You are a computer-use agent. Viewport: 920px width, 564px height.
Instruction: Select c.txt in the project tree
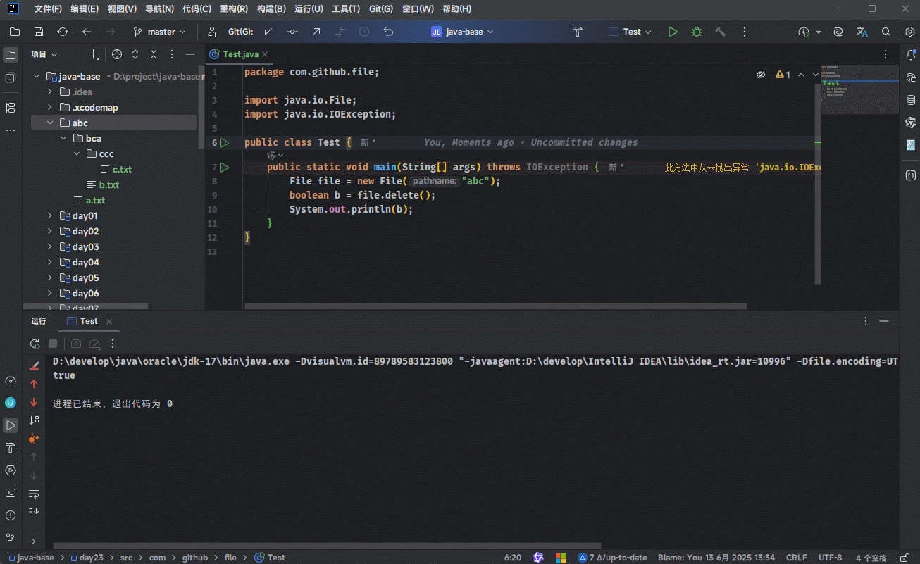tap(122, 170)
